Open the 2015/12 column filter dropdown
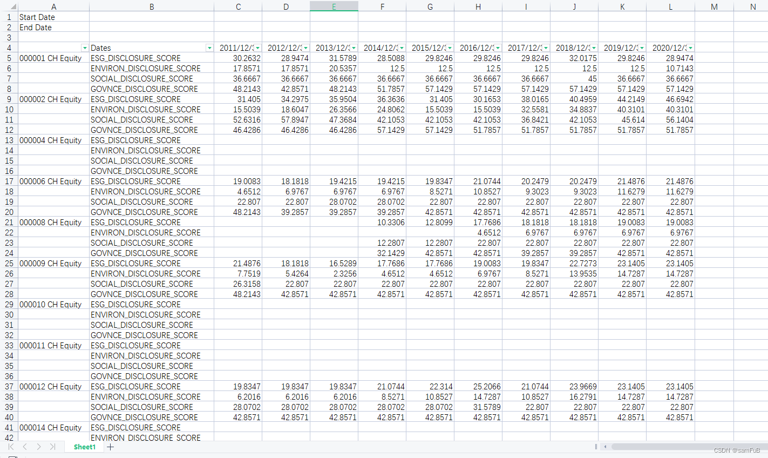 [450, 48]
